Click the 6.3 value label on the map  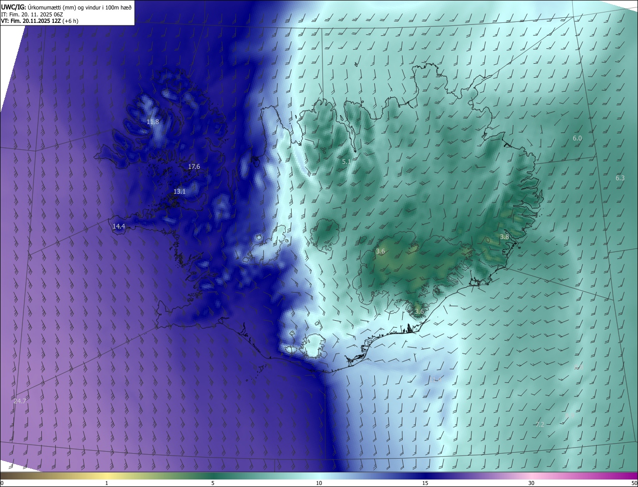click(x=620, y=178)
